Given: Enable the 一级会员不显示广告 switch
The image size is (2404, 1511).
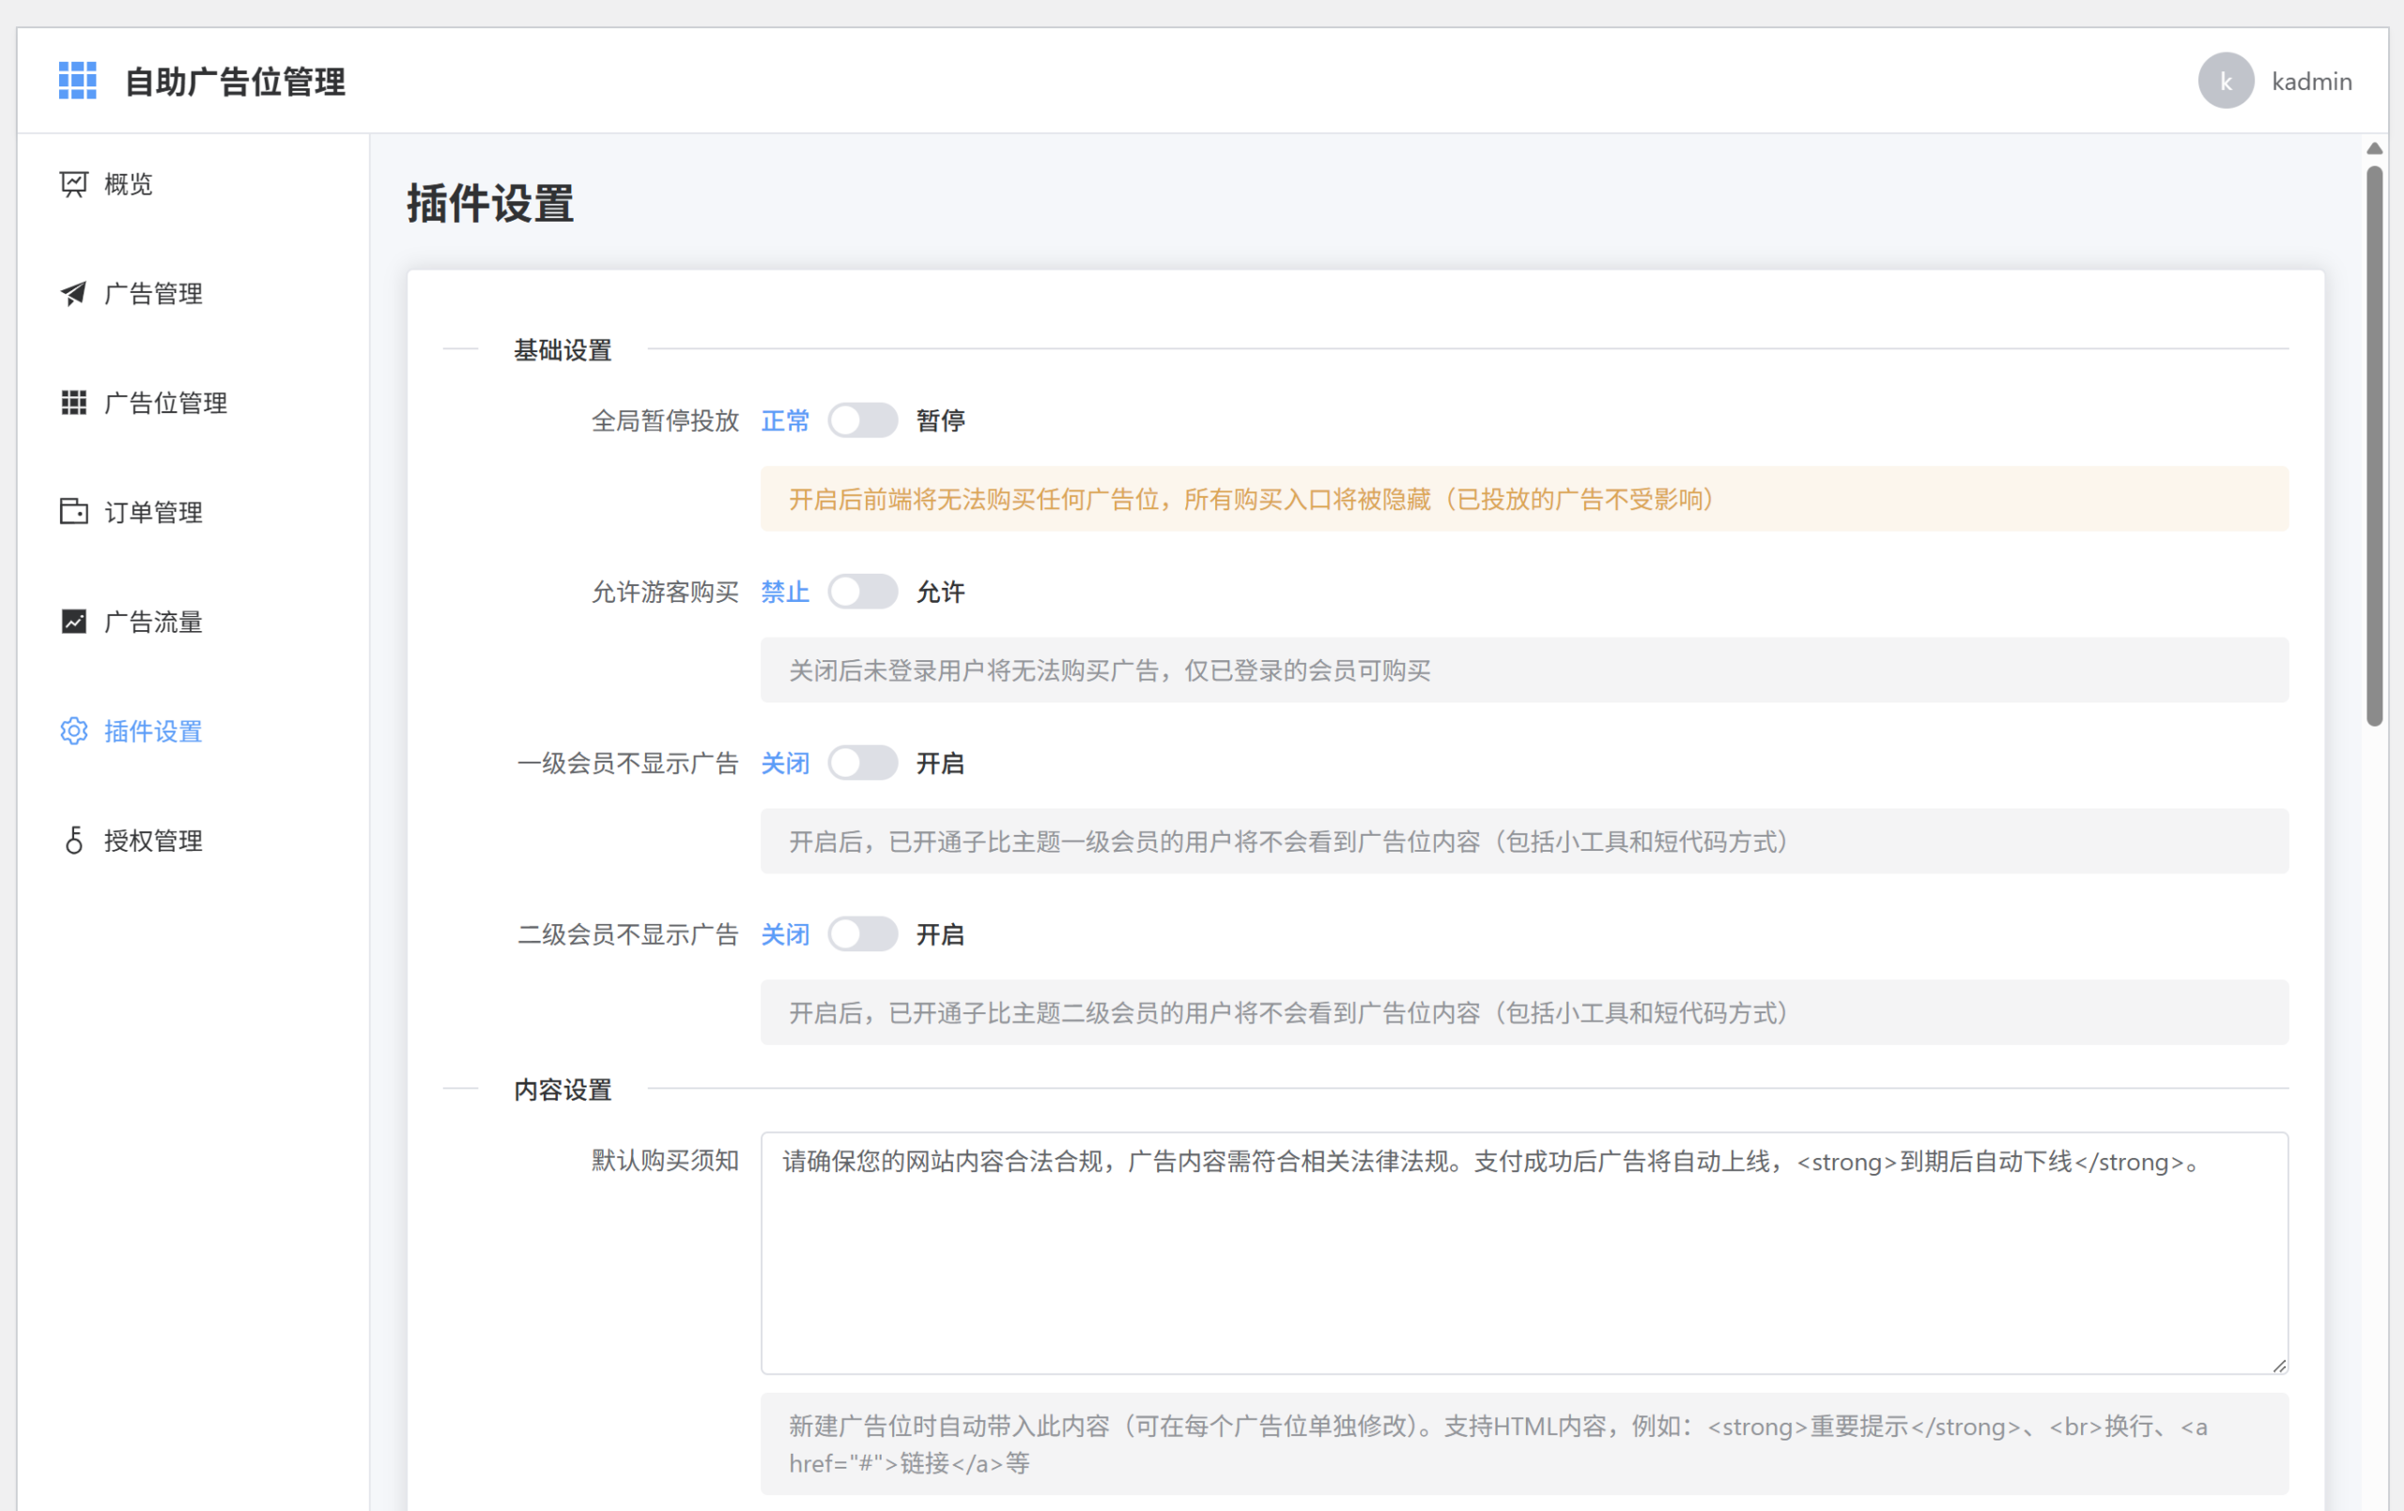Looking at the screenshot, I should click(863, 763).
